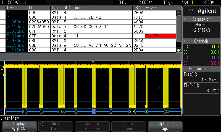This screenshot has width=221, height=132.
Task: Click the channel 1 ground level marker
Action: click(3, 67)
